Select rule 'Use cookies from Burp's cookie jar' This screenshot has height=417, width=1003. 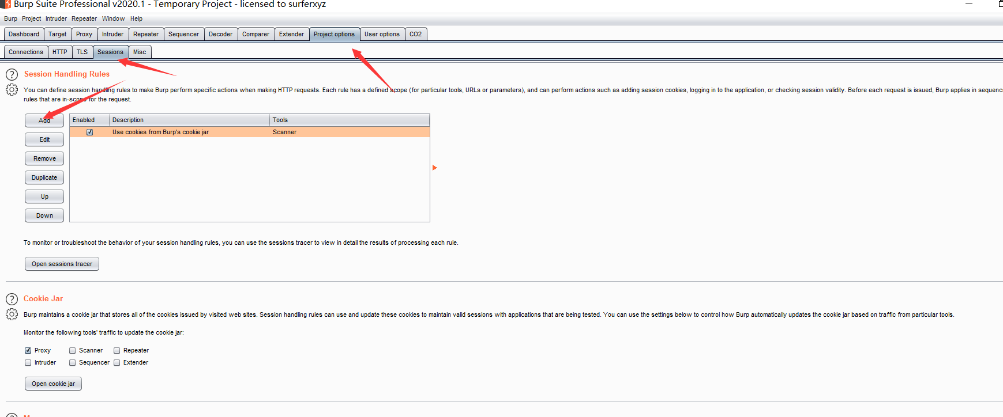(250, 132)
